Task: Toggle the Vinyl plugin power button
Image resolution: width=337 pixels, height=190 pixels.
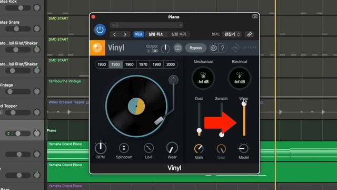Action: point(100,30)
